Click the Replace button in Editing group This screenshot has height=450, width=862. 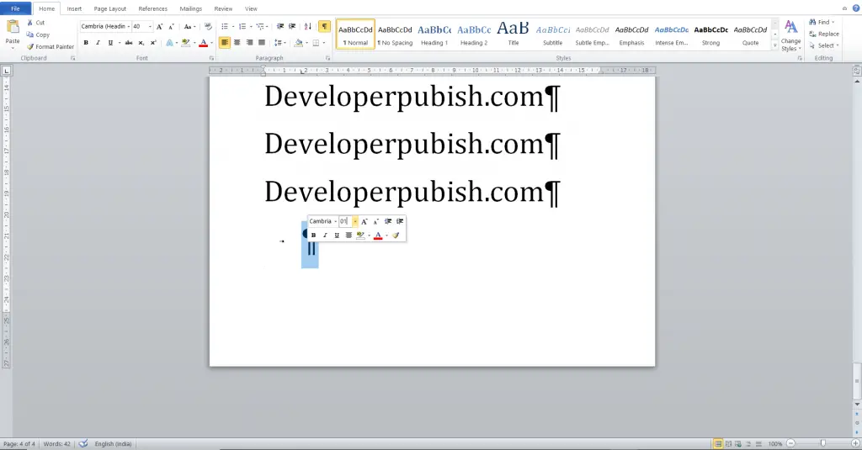(x=823, y=34)
